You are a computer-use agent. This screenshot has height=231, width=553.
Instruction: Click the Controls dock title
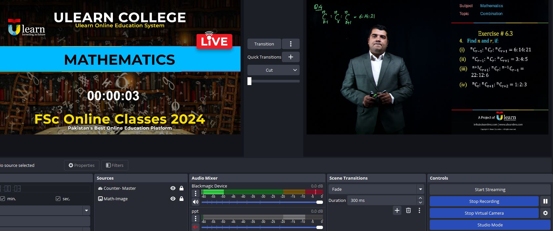click(439, 178)
